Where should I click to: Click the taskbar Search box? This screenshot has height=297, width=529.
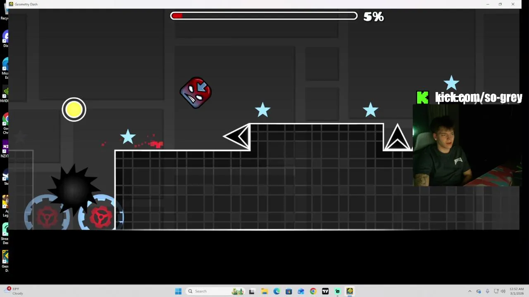[214, 291]
